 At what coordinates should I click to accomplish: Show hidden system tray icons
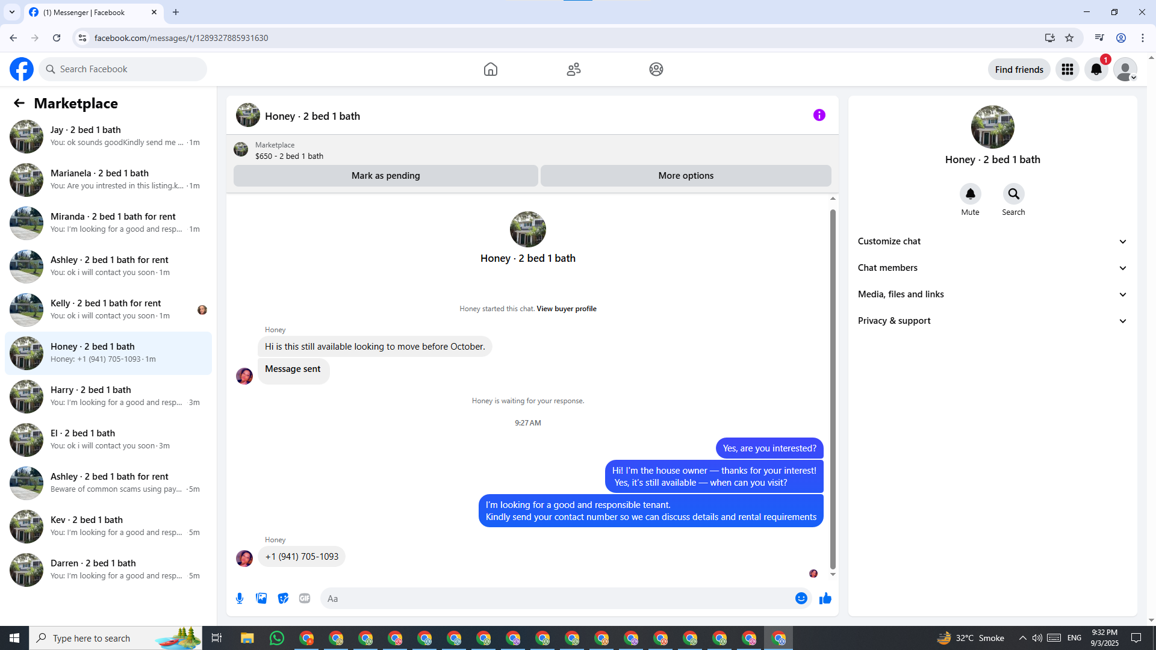(1022, 638)
